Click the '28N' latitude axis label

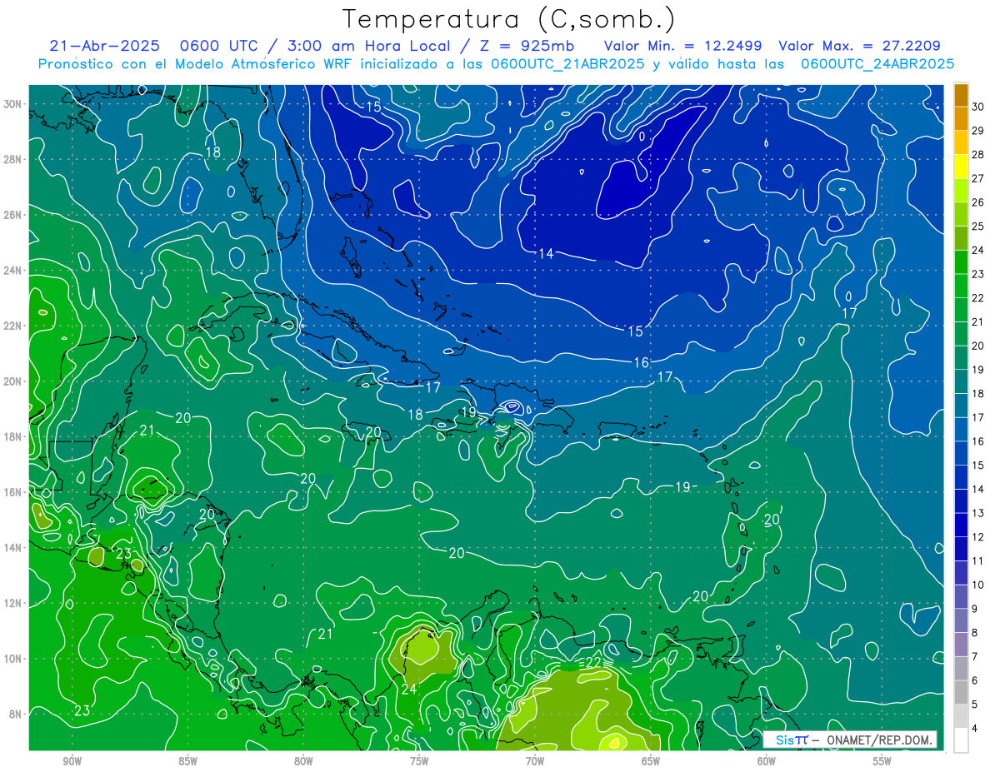(14, 159)
